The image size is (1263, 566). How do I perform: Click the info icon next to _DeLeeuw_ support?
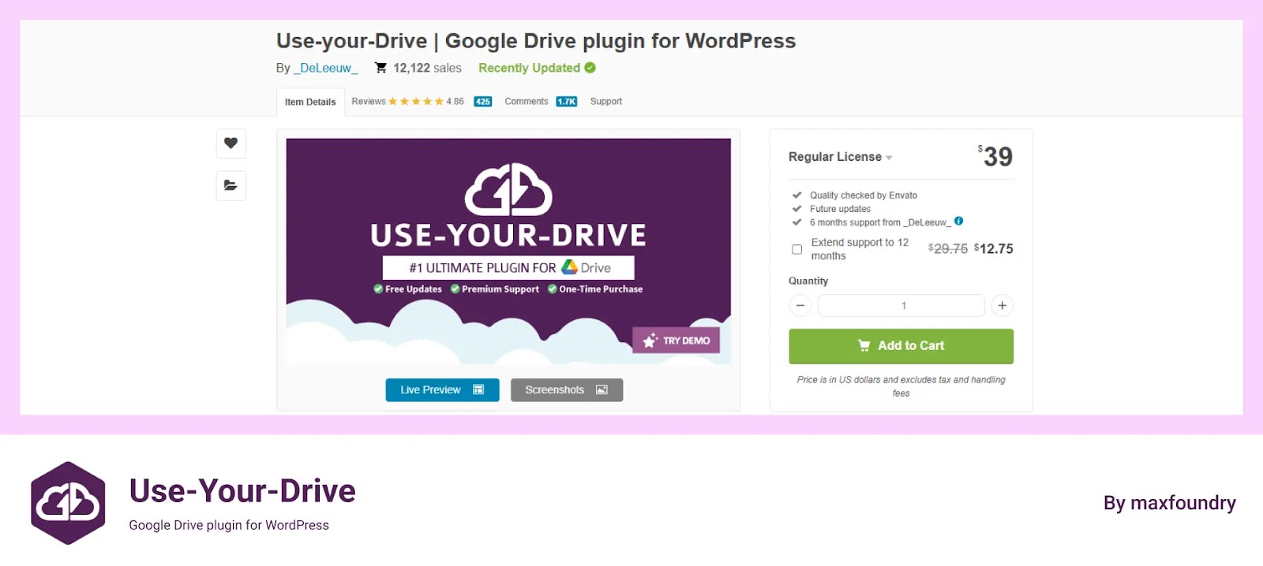point(958,222)
